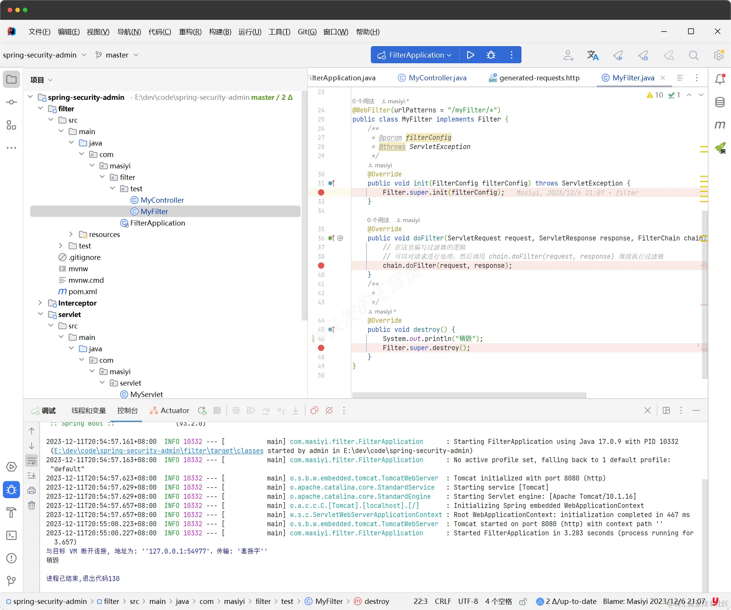Viewport: 731px width, 610px height.
Task: Open Problems tool window icon
Action: pyautogui.click(x=11, y=558)
